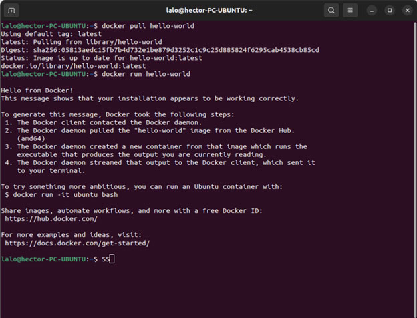Viewport: 417px width, 318px height.
Task: Click the 'docker pull hello-world' command text
Action: tap(148, 26)
